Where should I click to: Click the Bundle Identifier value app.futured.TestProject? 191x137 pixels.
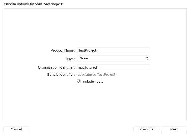pos(96,75)
